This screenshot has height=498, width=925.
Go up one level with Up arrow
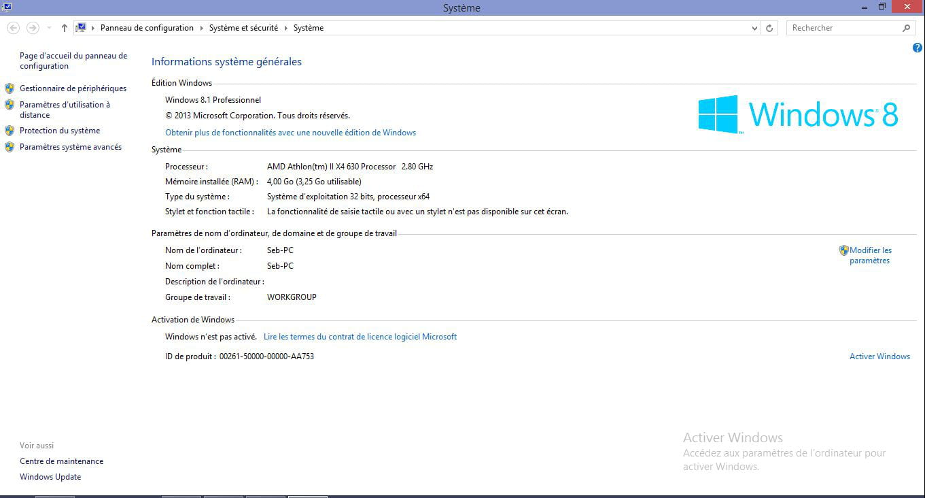pyautogui.click(x=65, y=28)
